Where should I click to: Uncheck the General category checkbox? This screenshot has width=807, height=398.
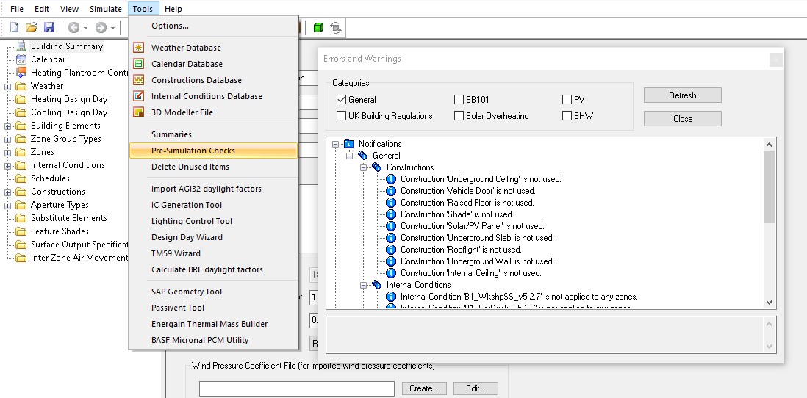pos(341,100)
